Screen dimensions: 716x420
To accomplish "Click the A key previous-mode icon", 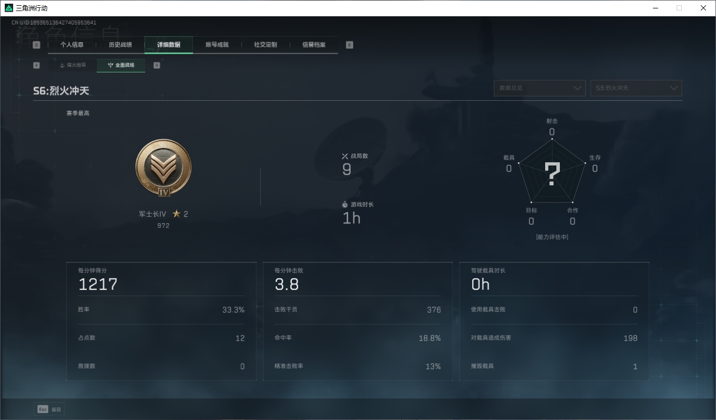I will point(36,65).
